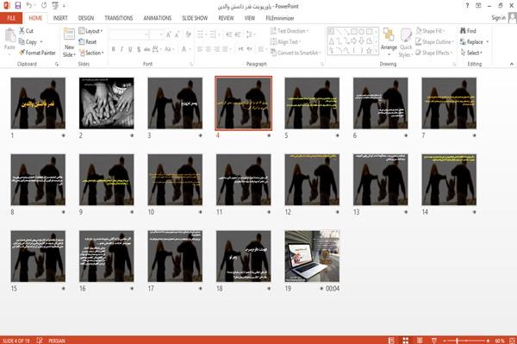Click the Undo arrow icon
Image resolution: width=517 pixels, height=344 pixels.
coord(29,6)
